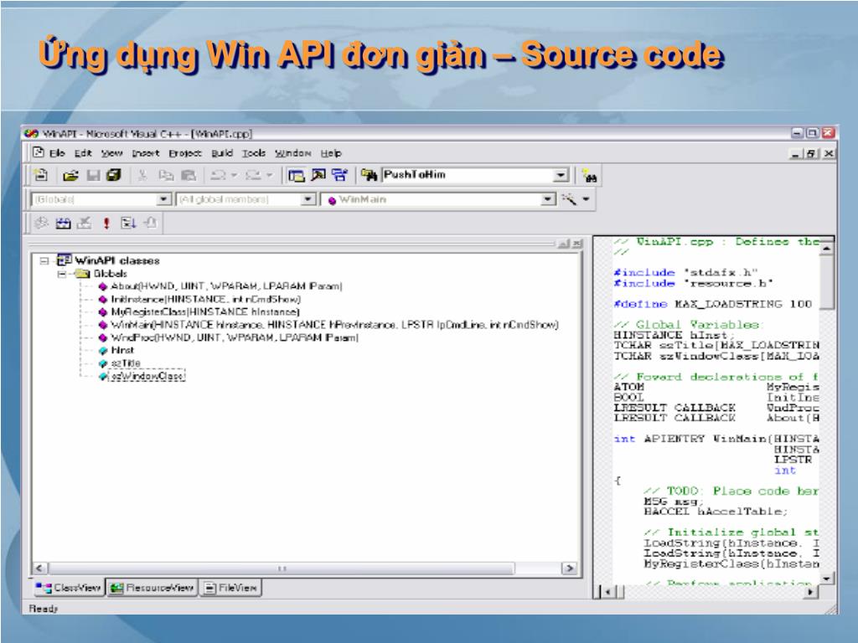
Task: Click the New Text File toolbar icon
Action: pyautogui.click(x=41, y=175)
